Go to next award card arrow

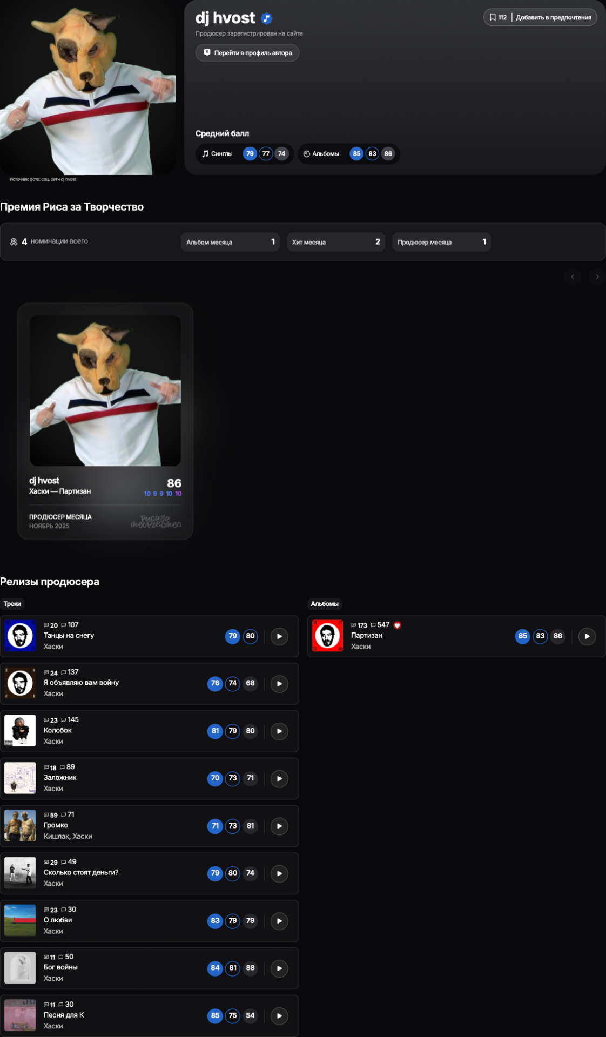click(x=597, y=277)
